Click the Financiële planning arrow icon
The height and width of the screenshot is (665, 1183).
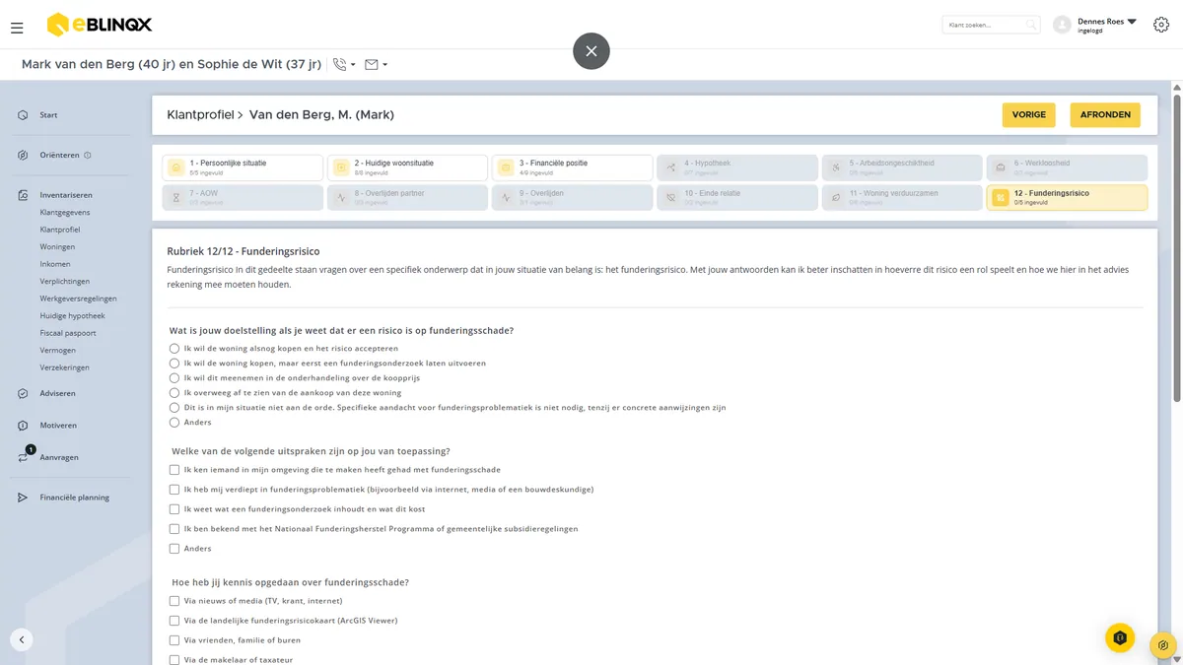click(x=23, y=498)
